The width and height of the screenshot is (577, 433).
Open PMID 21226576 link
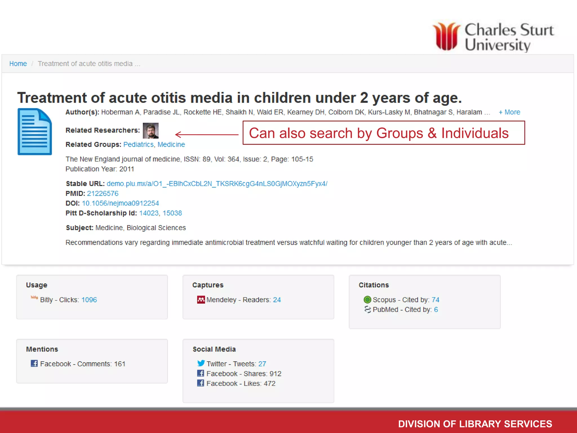[103, 194]
